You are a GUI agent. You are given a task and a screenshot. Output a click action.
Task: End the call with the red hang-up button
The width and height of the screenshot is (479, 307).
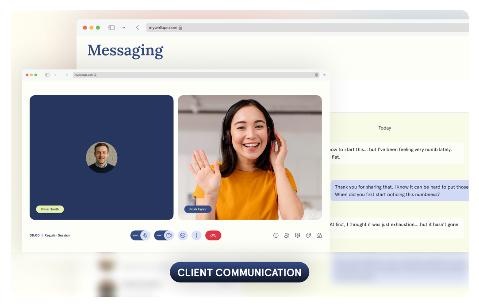[x=213, y=236]
